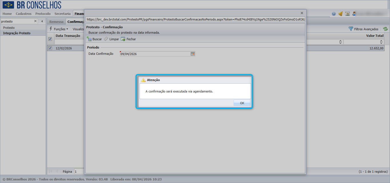Toggle the select-all header checkbox

coord(50,39)
